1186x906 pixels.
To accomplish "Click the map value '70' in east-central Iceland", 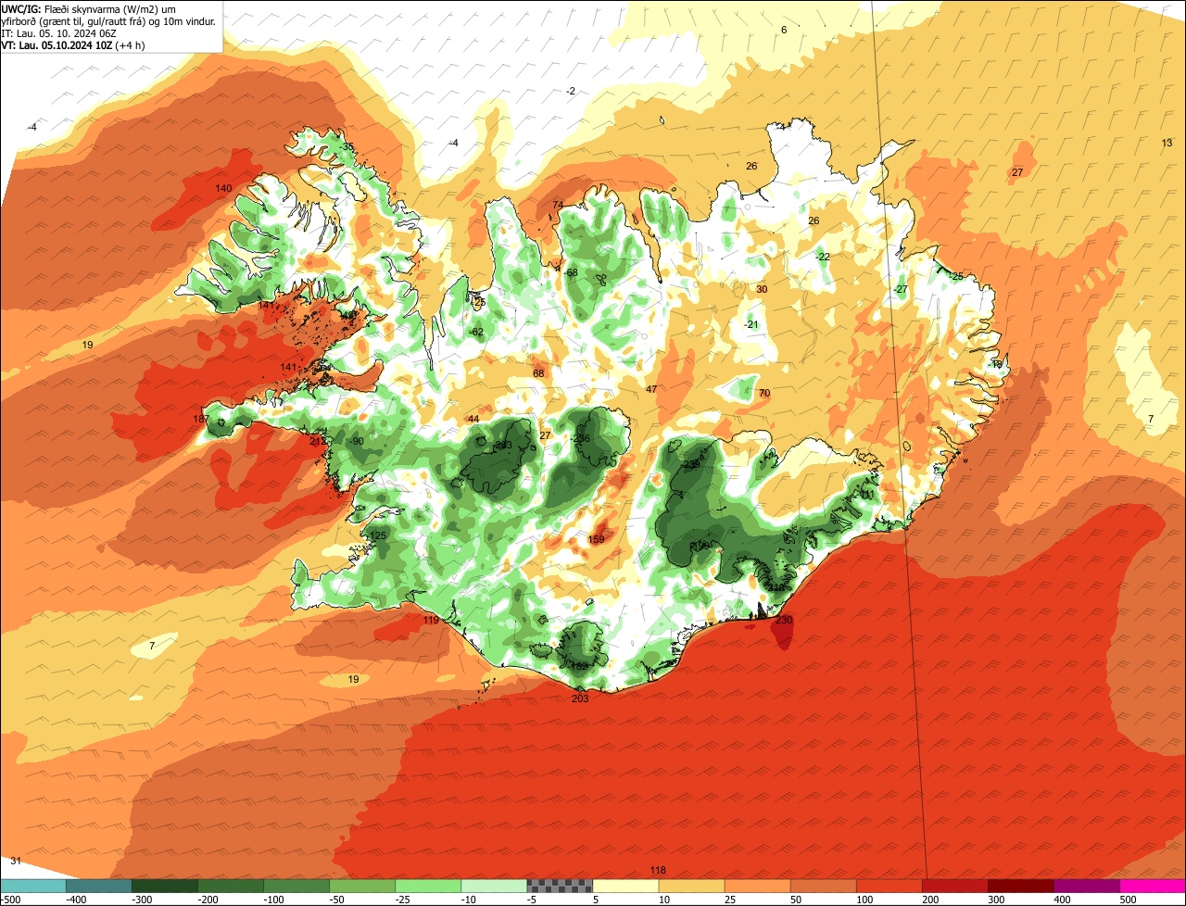I will (764, 393).
